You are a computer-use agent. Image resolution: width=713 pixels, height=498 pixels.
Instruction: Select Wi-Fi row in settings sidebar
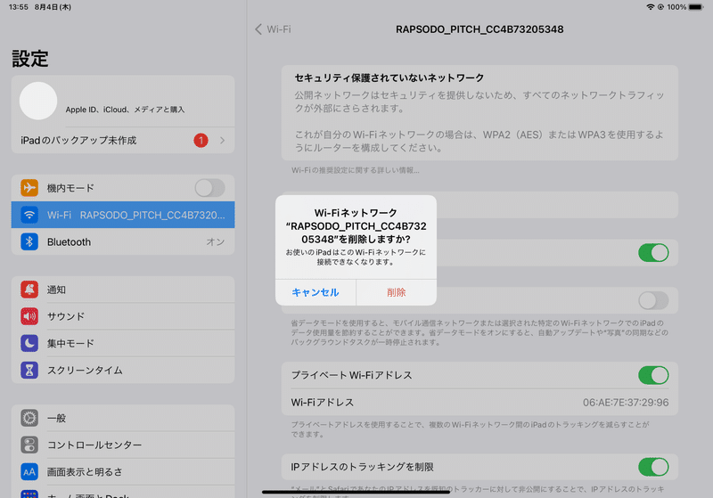coord(123,215)
